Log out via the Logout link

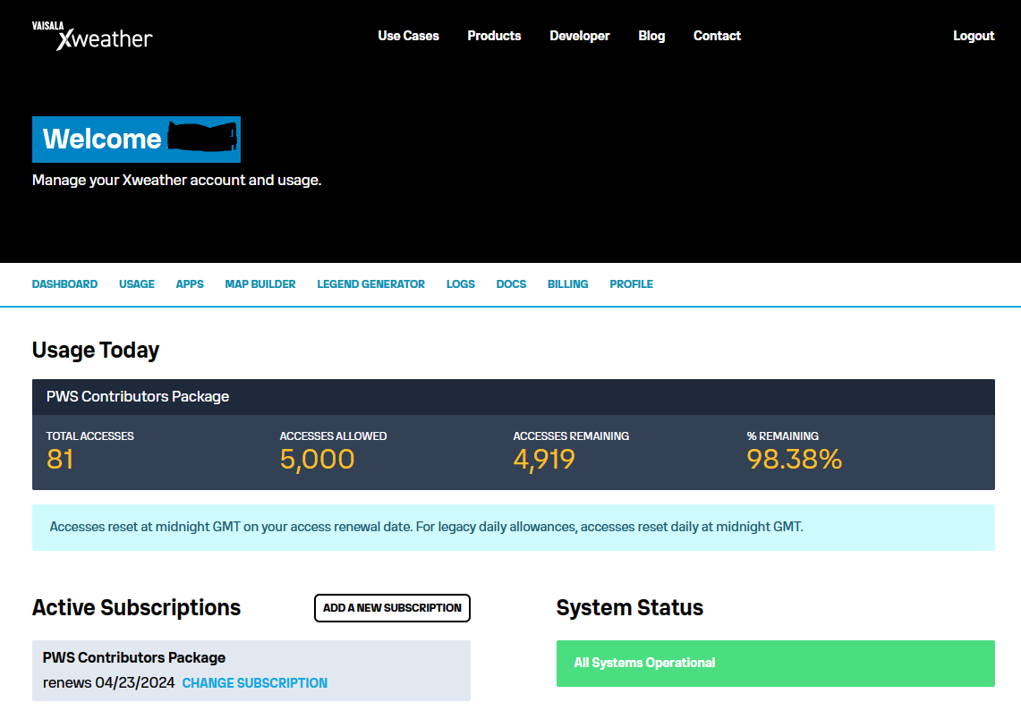974,36
